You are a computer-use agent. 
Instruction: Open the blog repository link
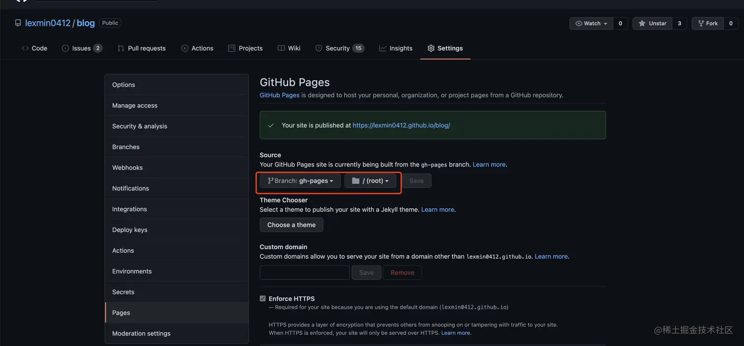[x=86, y=23]
